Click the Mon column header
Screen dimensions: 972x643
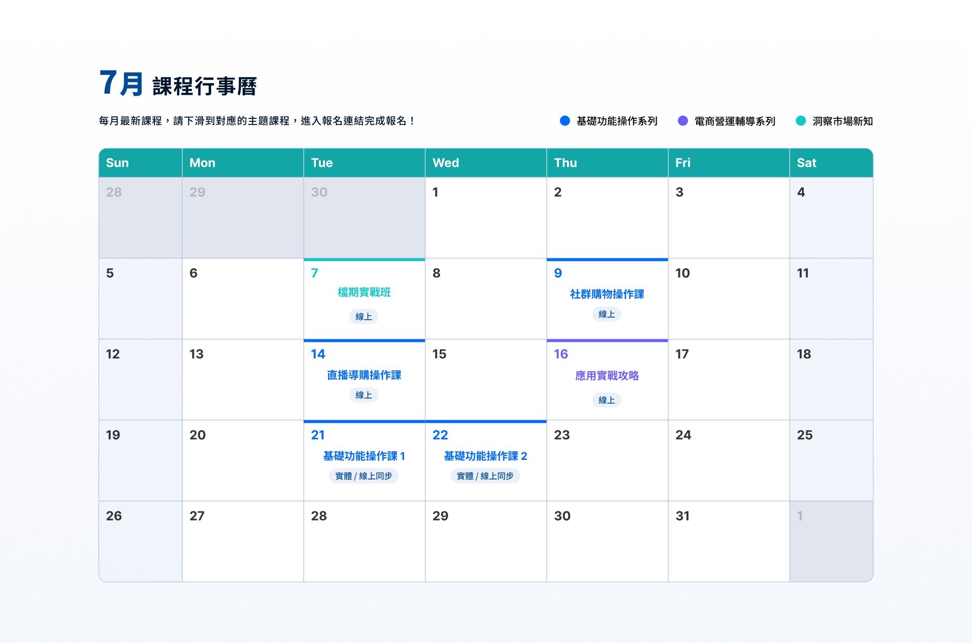[x=243, y=163]
